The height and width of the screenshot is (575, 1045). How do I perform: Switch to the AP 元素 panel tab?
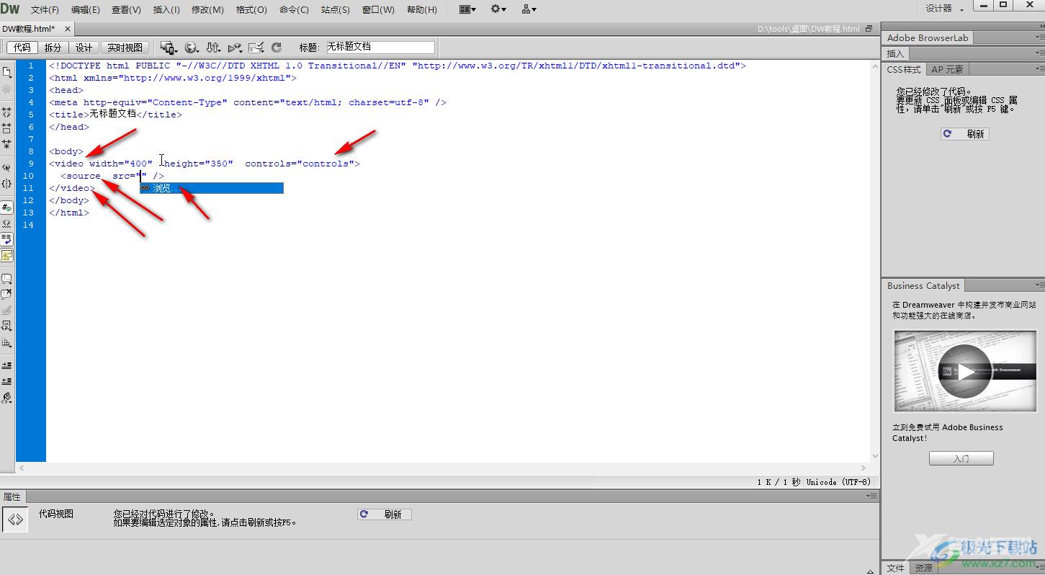point(947,69)
